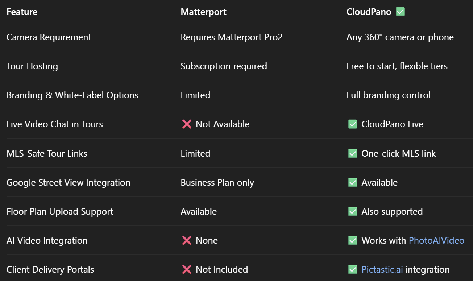Click Full branding control cell
The height and width of the screenshot is (281, 473).
point(389,95)
